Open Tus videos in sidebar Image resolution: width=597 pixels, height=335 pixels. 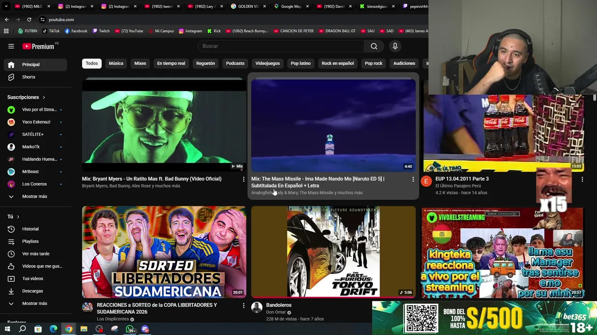[x=35, y=279]
